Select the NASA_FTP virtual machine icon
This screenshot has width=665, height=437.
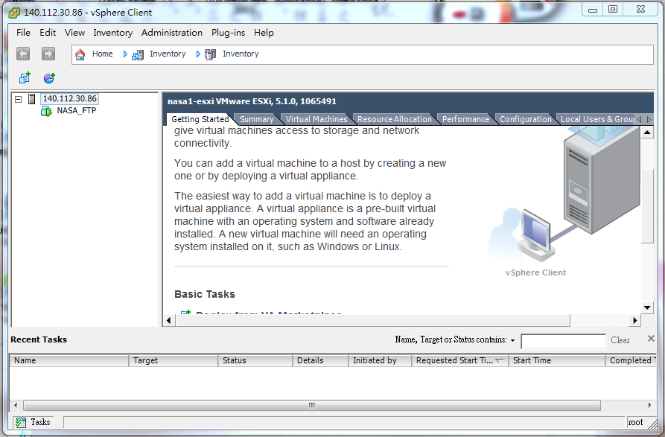tap(46, 111)
